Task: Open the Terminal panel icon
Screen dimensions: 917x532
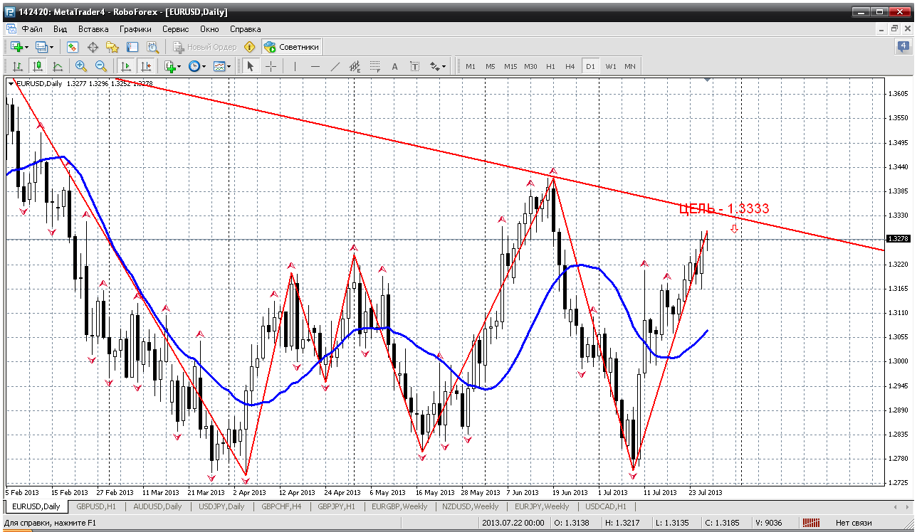Action: 132,47
